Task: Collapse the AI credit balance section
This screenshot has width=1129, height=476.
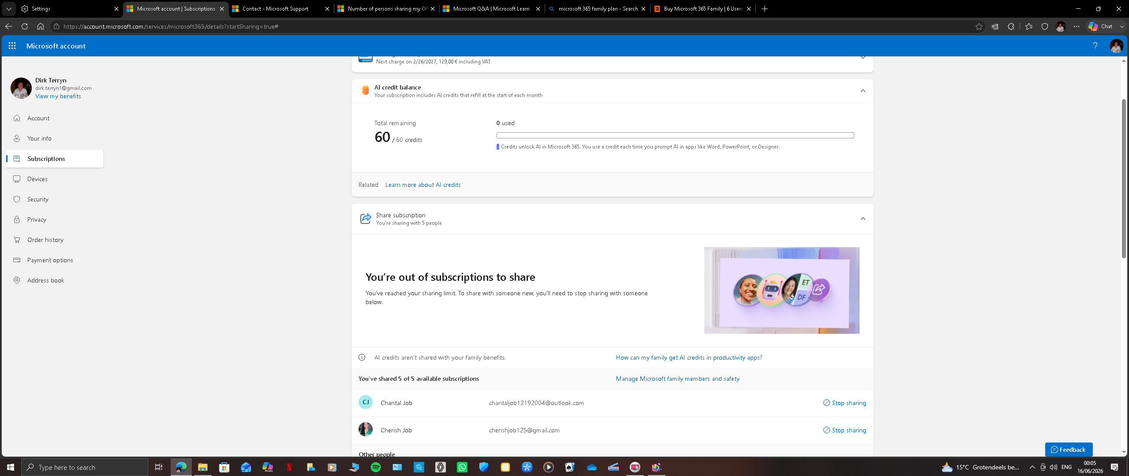Action: [863, 91]
